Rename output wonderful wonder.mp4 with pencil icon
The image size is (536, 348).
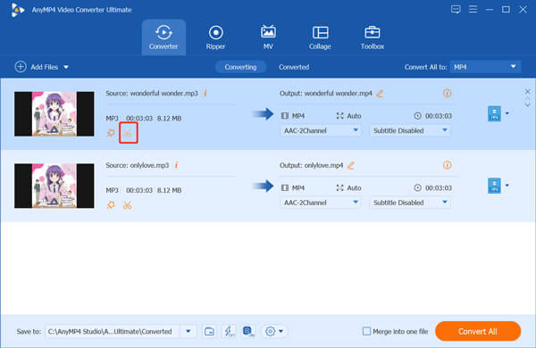click(x=380, y=93)
